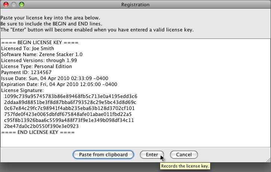Click the License Type: Personal Edition line
Screen dimensions: 271x172
point(37,67)
